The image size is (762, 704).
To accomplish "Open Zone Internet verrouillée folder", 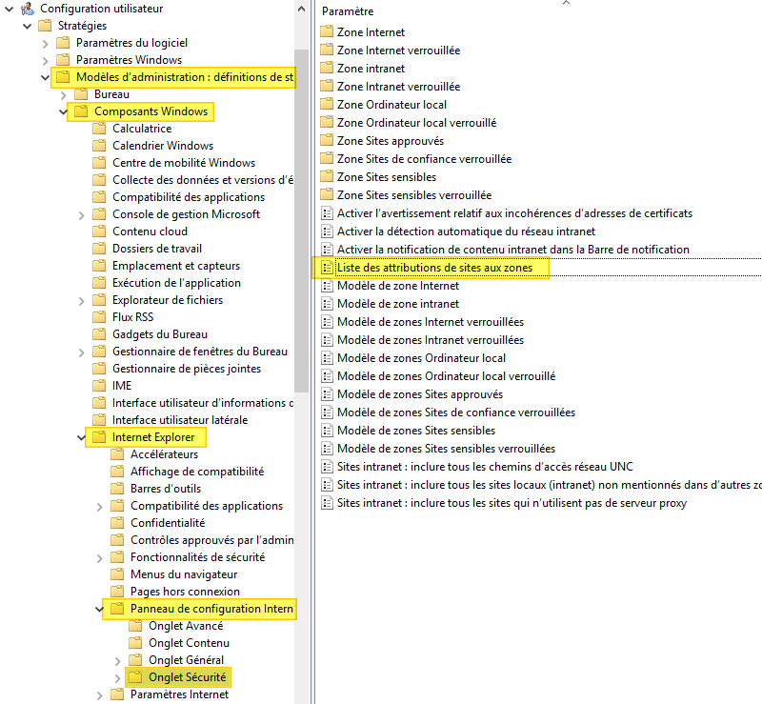I will tap(398, 50).
